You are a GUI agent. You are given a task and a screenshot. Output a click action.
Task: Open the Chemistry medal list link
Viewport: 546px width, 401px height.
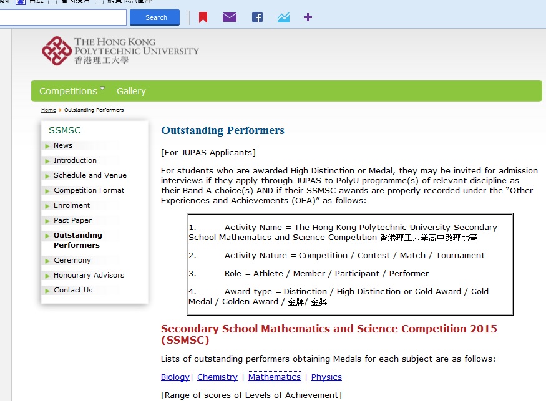click(217, 377)
